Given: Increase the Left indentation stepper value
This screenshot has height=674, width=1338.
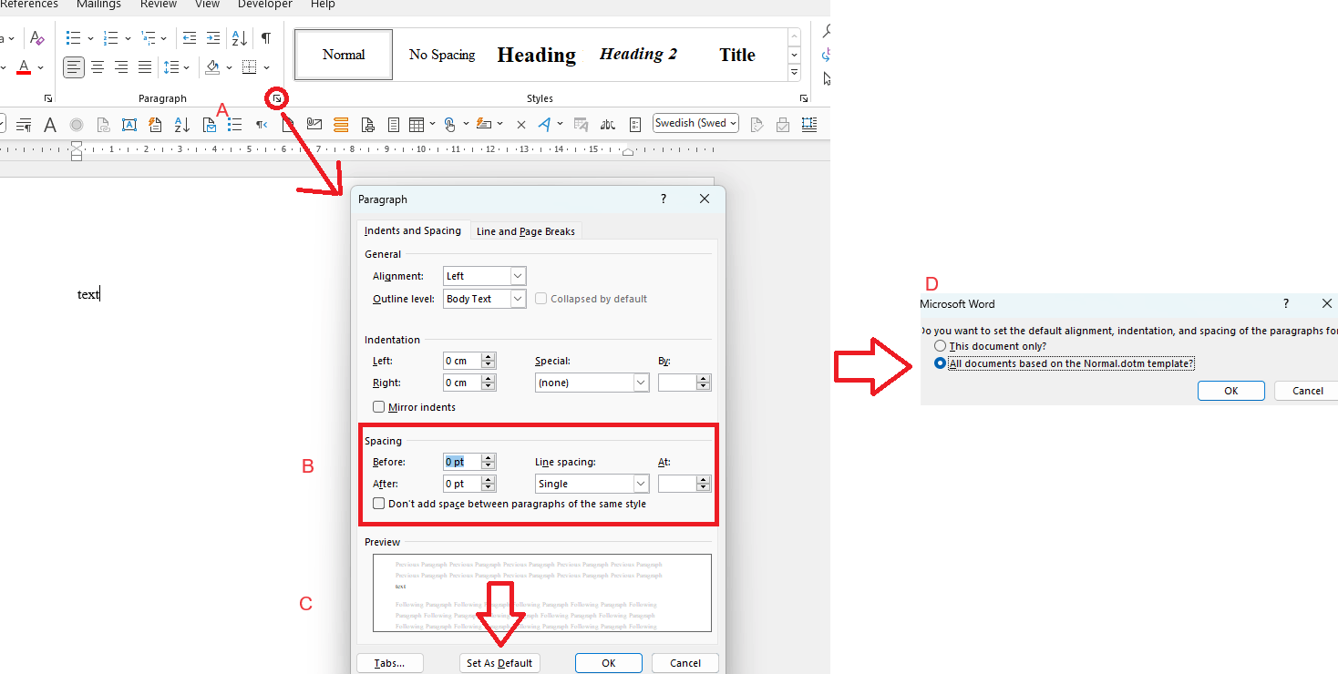Looking at the screenshot, I should coord(489,356).
